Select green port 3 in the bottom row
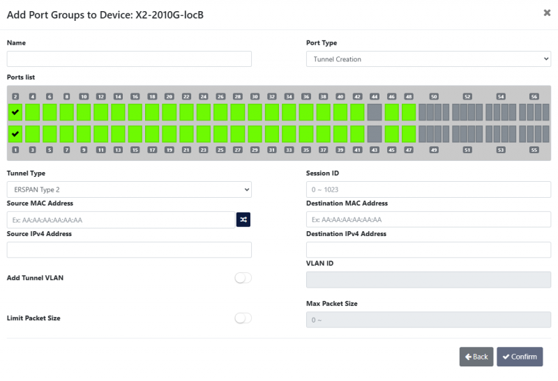 (x=33, y=134)
